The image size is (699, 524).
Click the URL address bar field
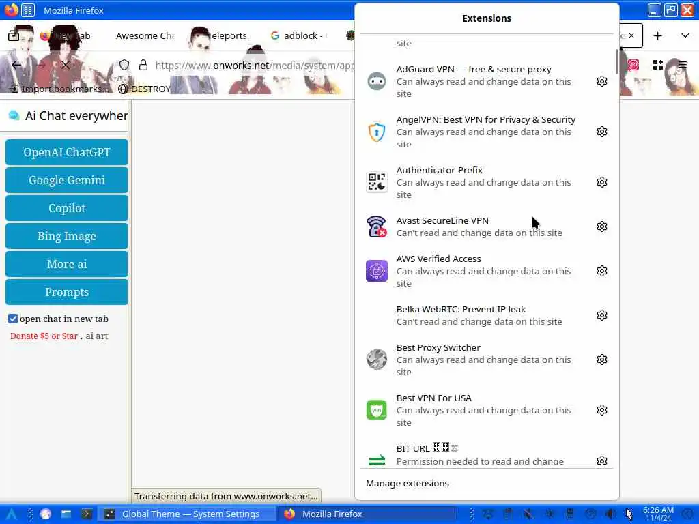(x=254, y=65)
